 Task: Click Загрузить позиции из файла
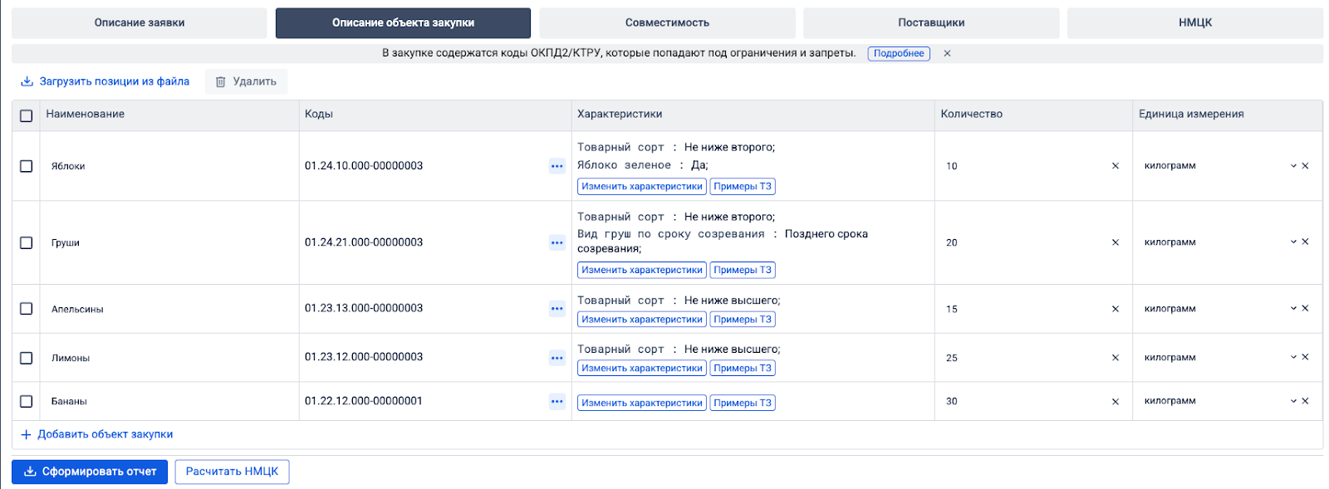pos(105,81)
